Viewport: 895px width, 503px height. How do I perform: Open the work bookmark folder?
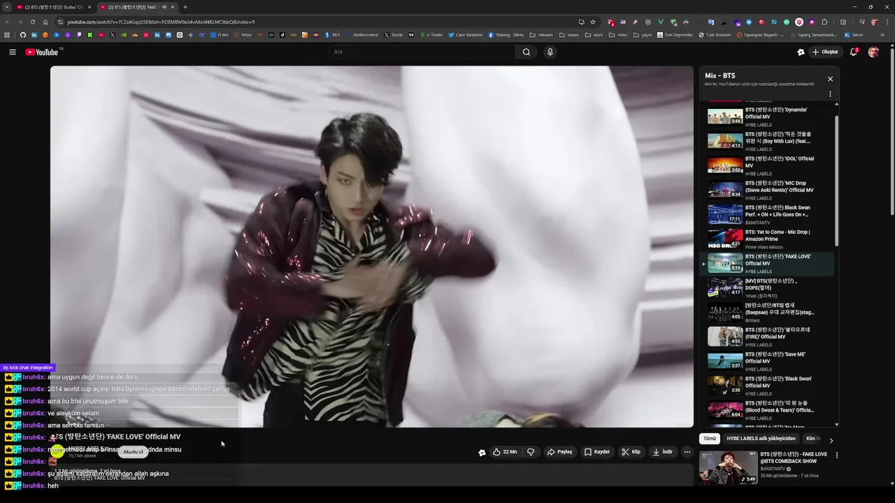coord(594,35)
